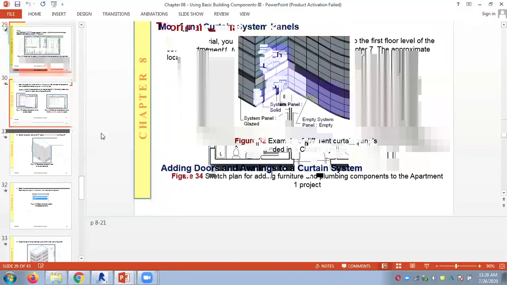Switch to Slide Sorter view icon

point(398,266)
